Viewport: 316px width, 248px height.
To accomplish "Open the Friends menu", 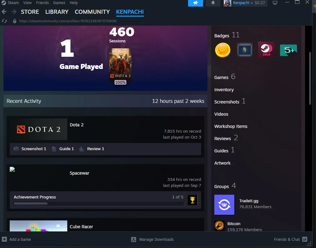I will coord(42,3).
